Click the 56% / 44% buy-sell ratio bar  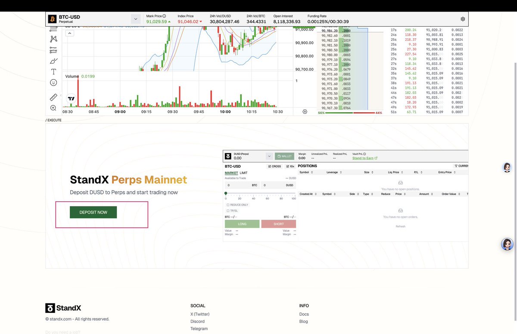[x=350, y=113]
